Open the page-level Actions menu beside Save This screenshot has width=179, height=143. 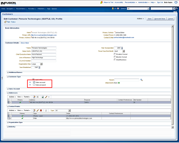(x=140, y=19)
